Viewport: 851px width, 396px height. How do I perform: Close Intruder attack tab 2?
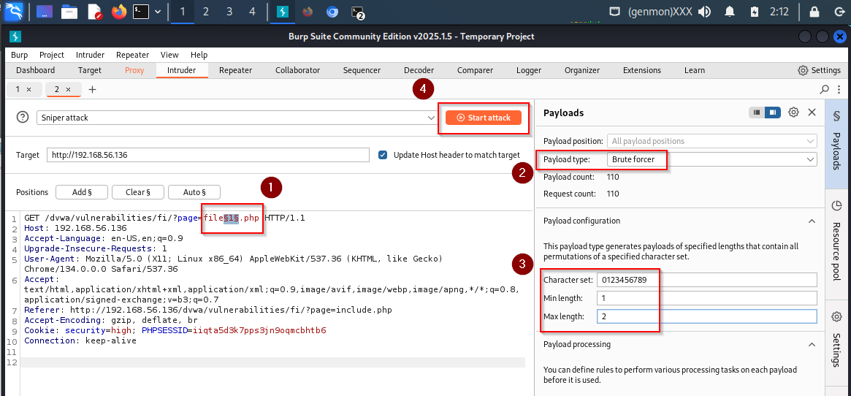tap(69, 89)
